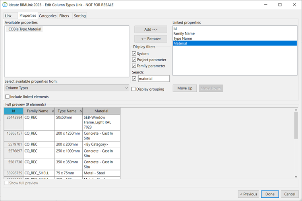Open the Column Types dropdown
This screenshot has height=201, width=302.
(x=67, y=88)
